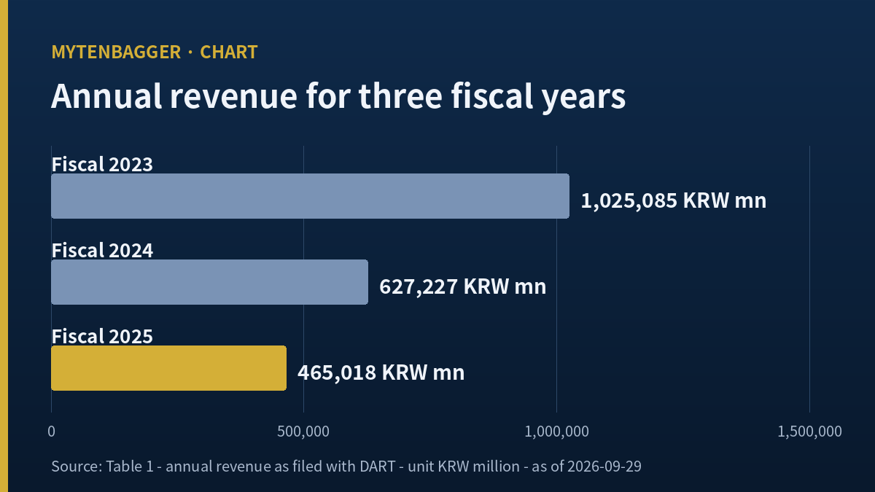The width and height of the screenshot is (875, 492).
Task: Select the 'Fiscal 2025' label
Action: tap(102, 336)
